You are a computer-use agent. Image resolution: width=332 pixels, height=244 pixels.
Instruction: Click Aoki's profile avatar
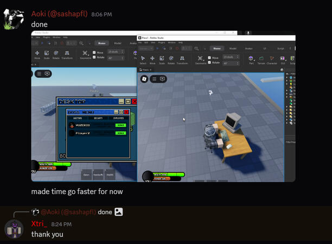point(14,20)
